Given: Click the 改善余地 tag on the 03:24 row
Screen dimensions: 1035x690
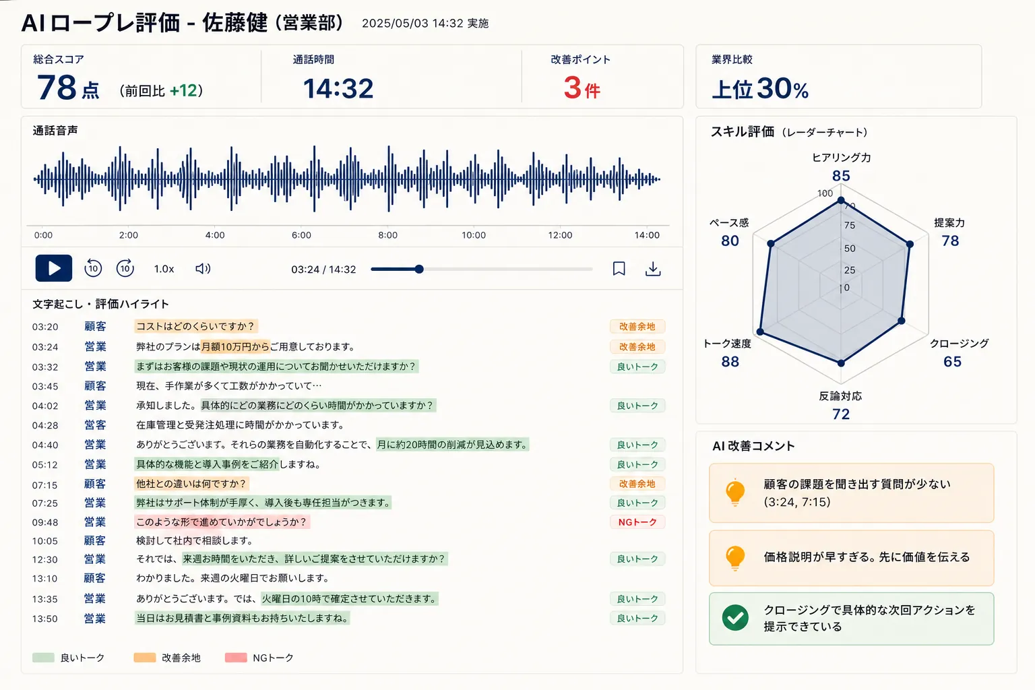Looking at the screenshot, I should pos(637,346).
